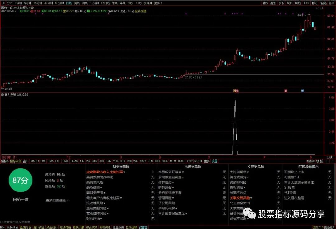Screen dimensions: 336x229
Task: Toggle the side panel icon above the price axis
Action: tap(322, 8)
